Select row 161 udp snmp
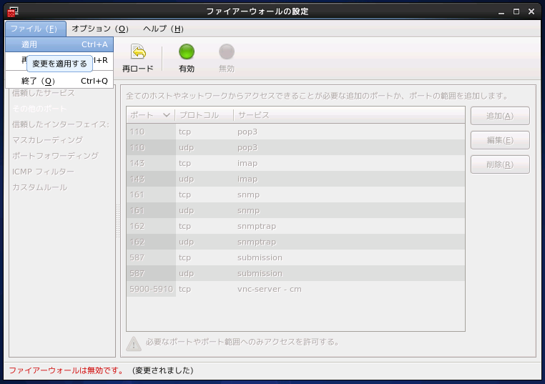Screen dimensions: 545x384 tap(296, 210)
